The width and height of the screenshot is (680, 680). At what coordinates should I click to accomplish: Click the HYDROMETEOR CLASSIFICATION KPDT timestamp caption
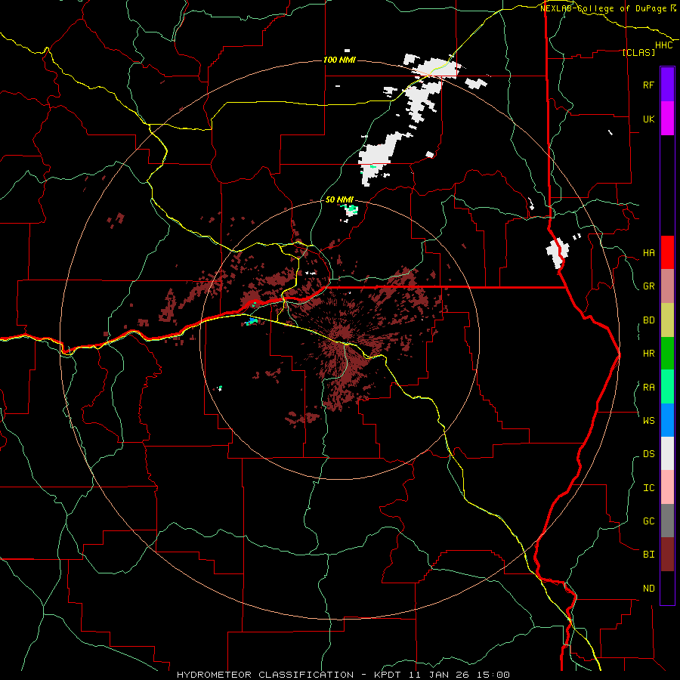(343, 675)
